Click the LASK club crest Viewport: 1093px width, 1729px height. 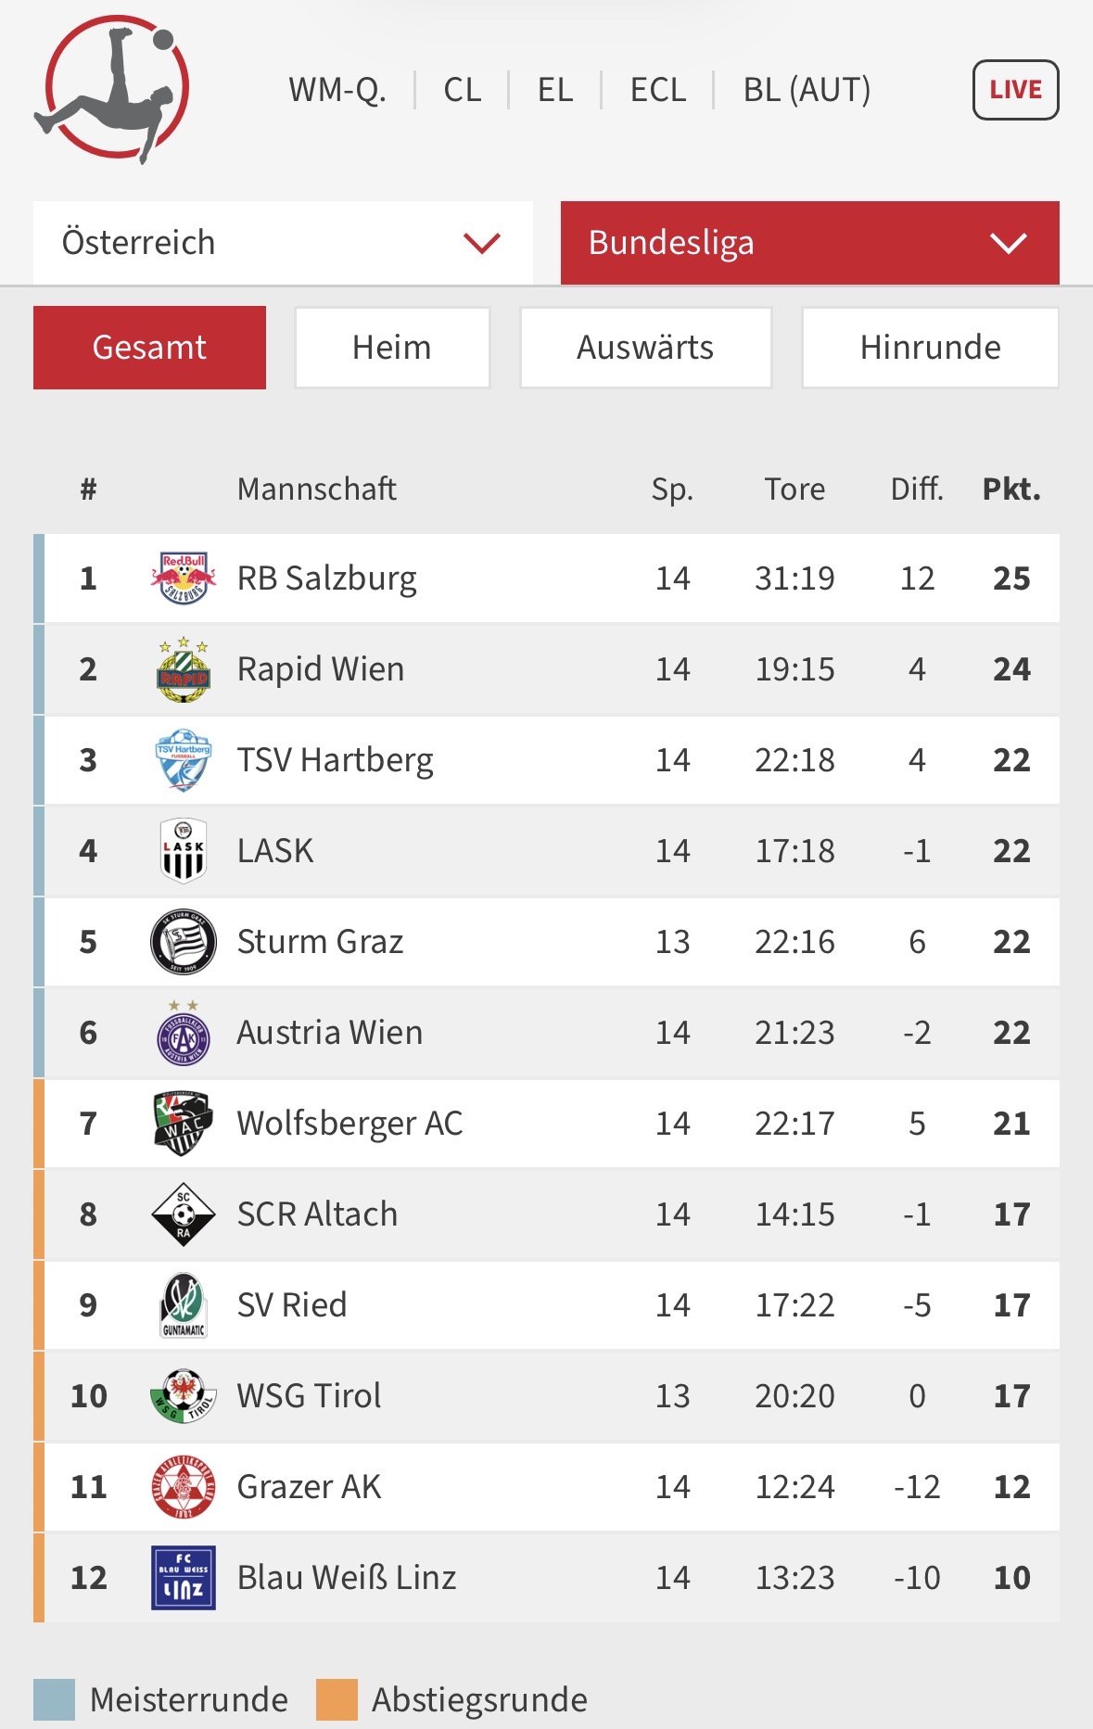tap(184, 850)
